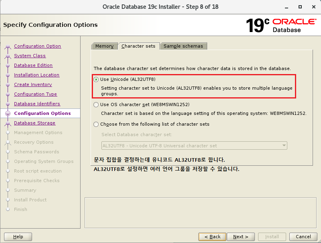Close the Oracle installer window
321x243 pixels.
coord(314,7)
